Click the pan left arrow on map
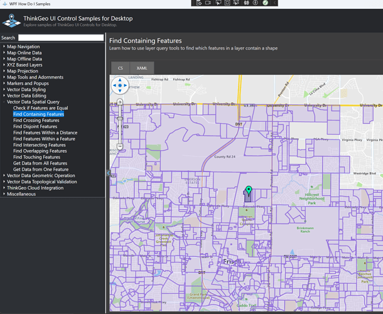 (x=114, y=85)
